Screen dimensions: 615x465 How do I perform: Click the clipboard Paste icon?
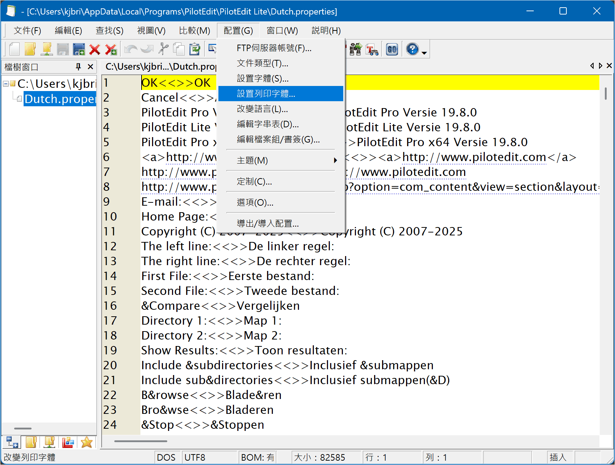[x=195, y=49]
